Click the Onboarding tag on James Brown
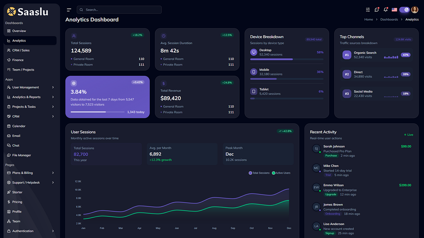424x238 pixels. pyautogui.click(x=333, y=214)
